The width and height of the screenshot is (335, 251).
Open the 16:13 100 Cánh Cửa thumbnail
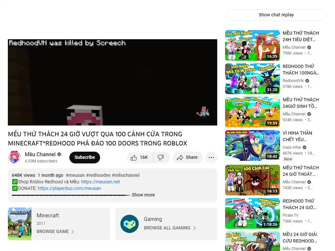click(x=253, y=180)
